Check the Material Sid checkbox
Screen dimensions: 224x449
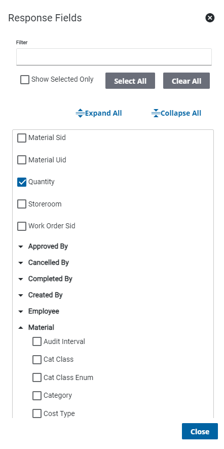coord(22,137)
